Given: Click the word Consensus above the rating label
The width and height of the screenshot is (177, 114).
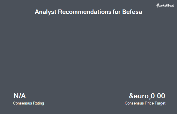Looking at the screenshot, I should (x=22, y=103).
